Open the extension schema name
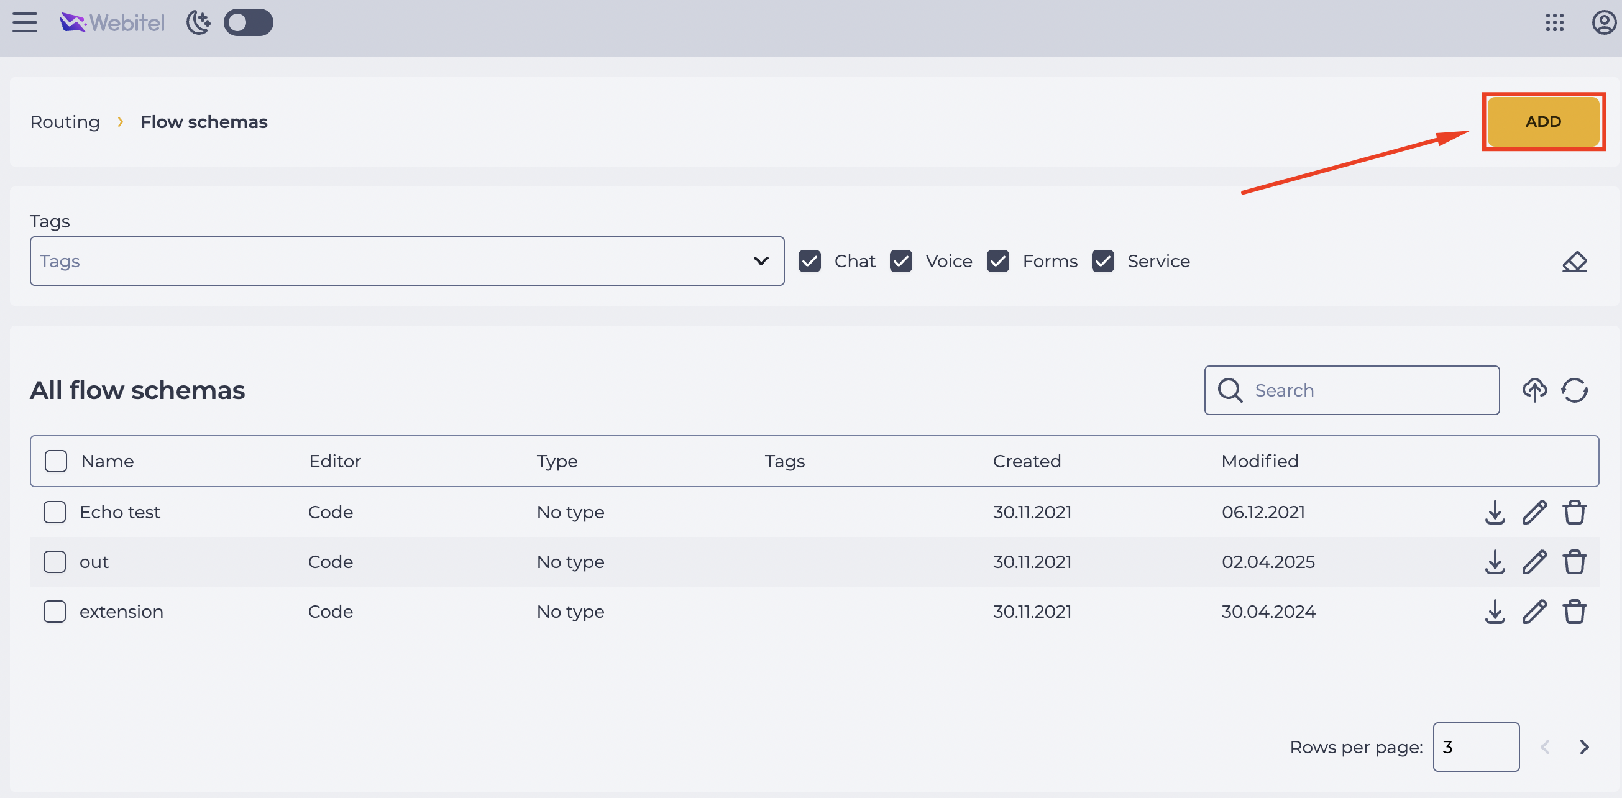The height and width of the screenshot is (798, 1622). [122, 612]
